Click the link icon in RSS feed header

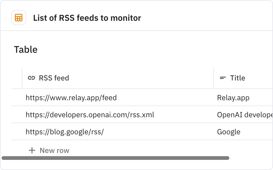point(31,78)
